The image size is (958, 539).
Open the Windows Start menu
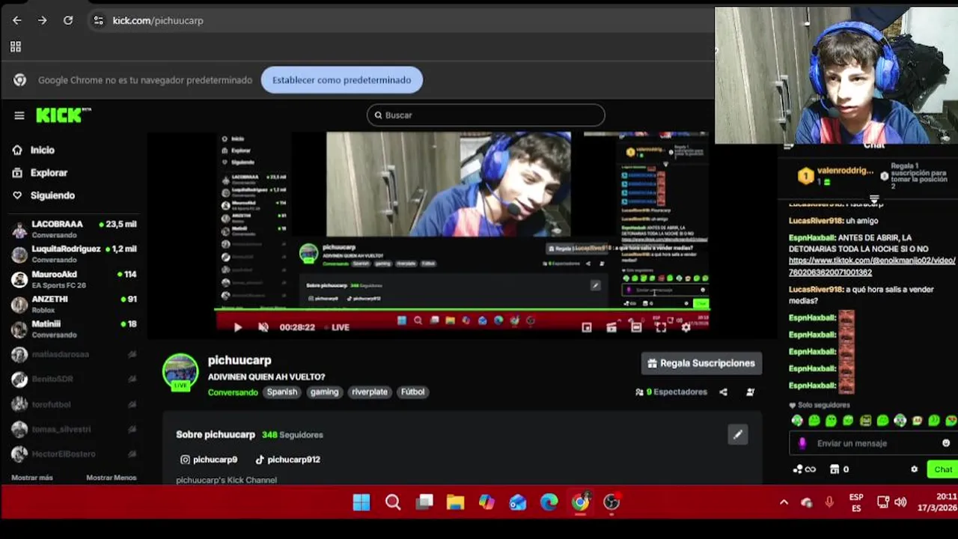click(361, 502)
